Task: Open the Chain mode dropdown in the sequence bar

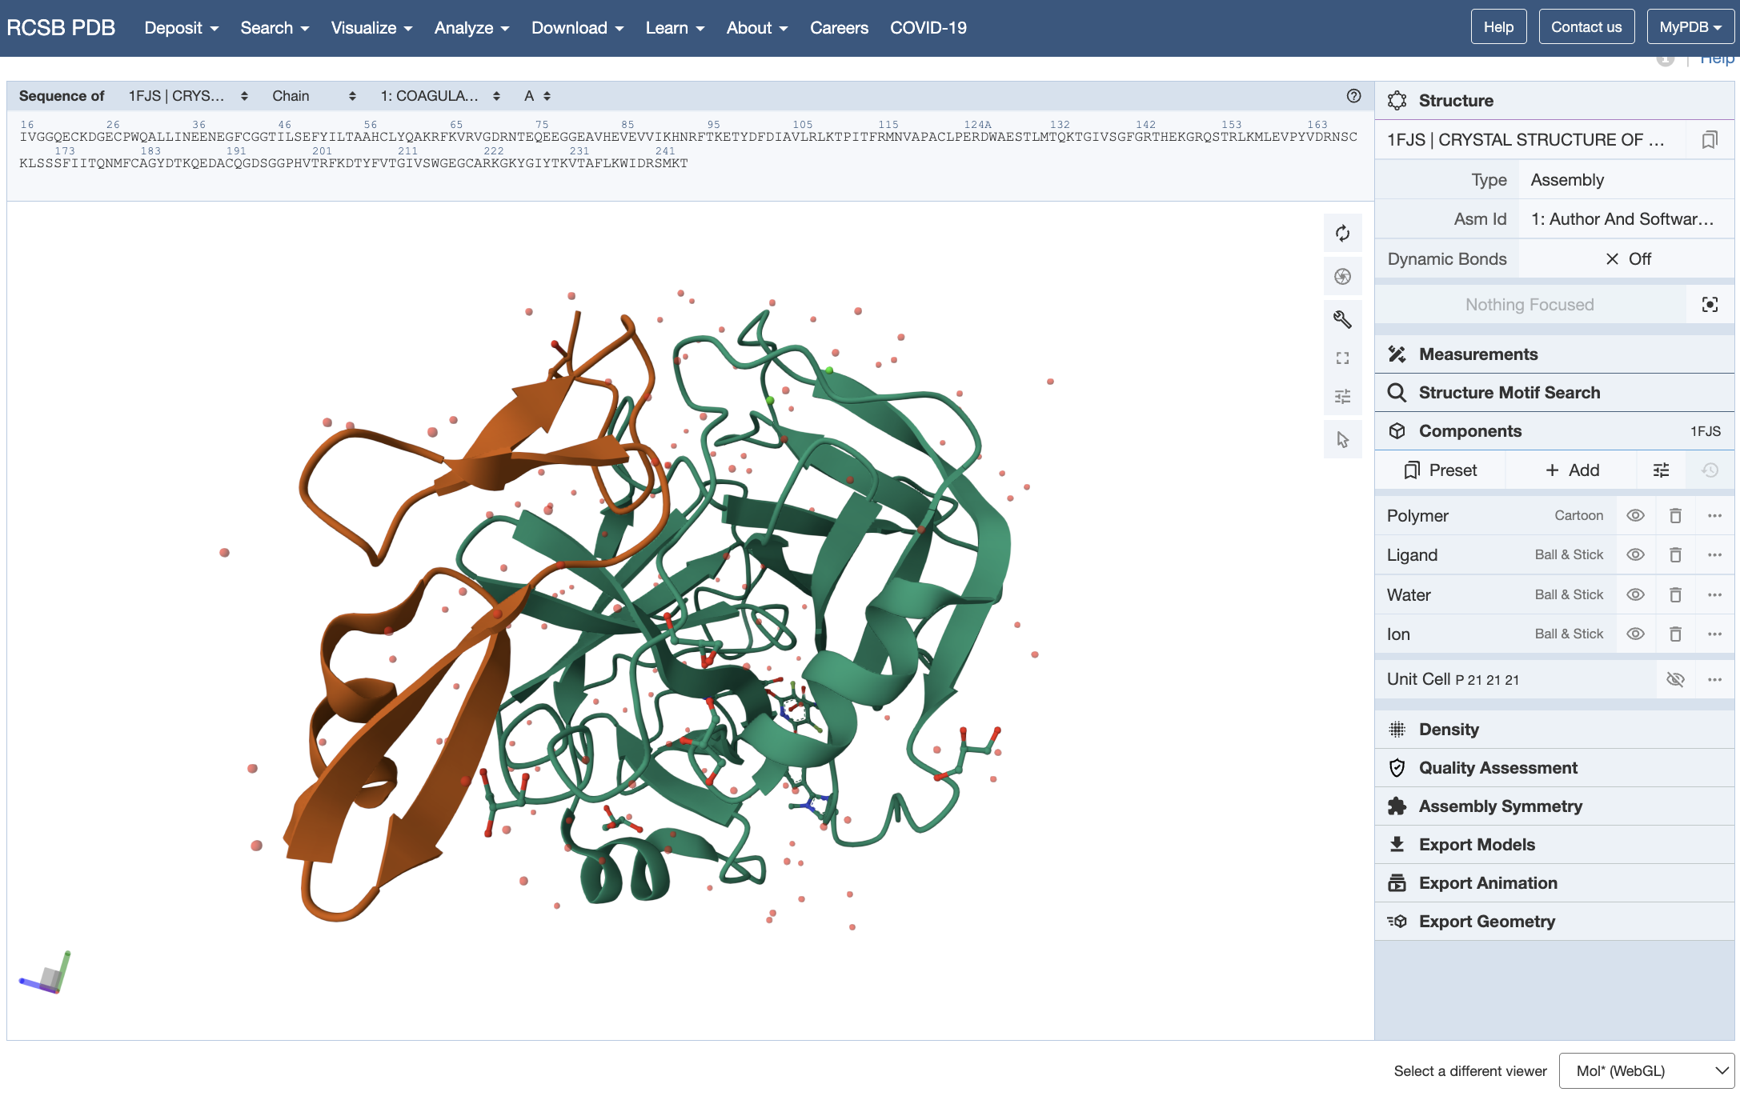Action: pos(314,96)
